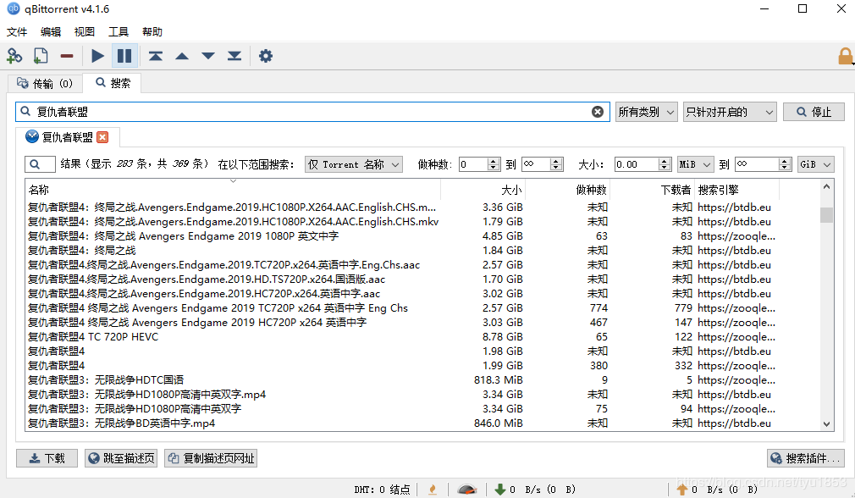Open the 搜索插件... button
Viewport: 855px width, 498px height.
point(806,458)
